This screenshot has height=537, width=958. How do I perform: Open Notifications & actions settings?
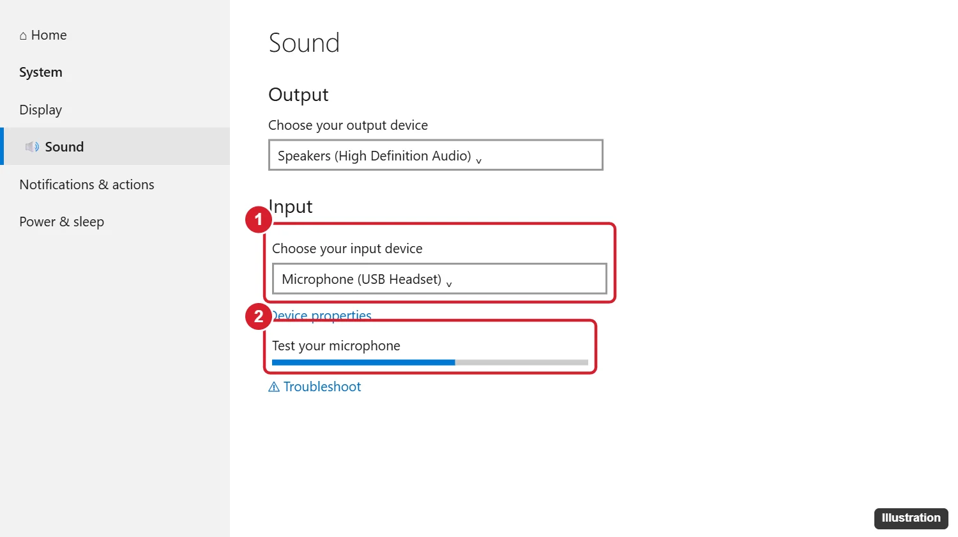87,185
